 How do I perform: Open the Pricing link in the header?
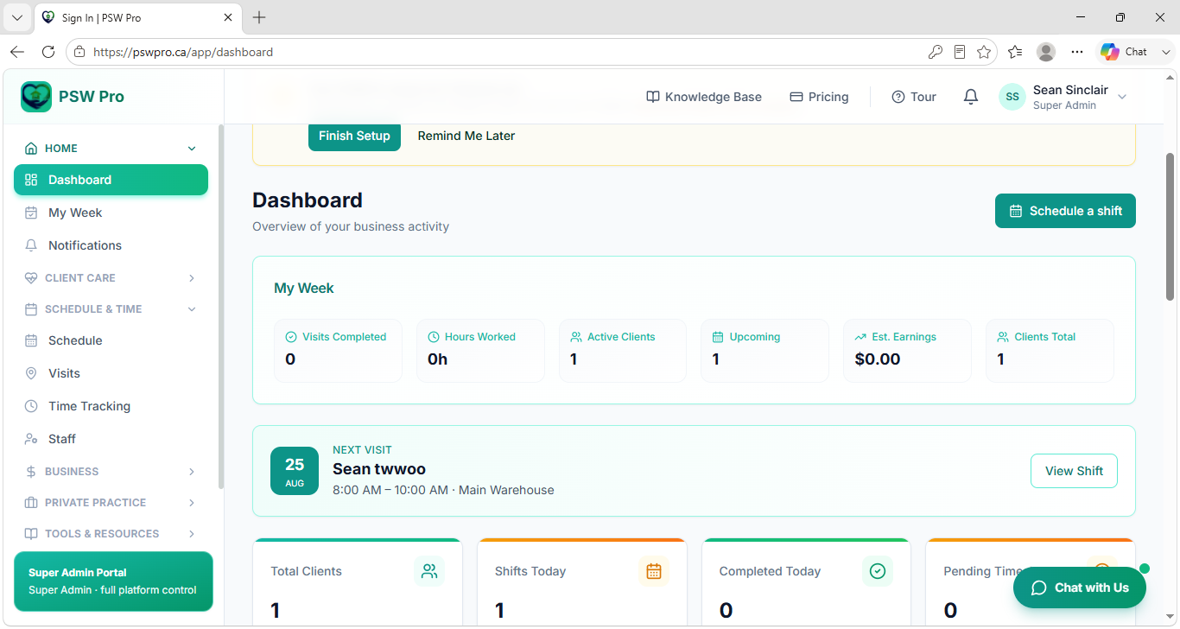(x=819, y=97)
